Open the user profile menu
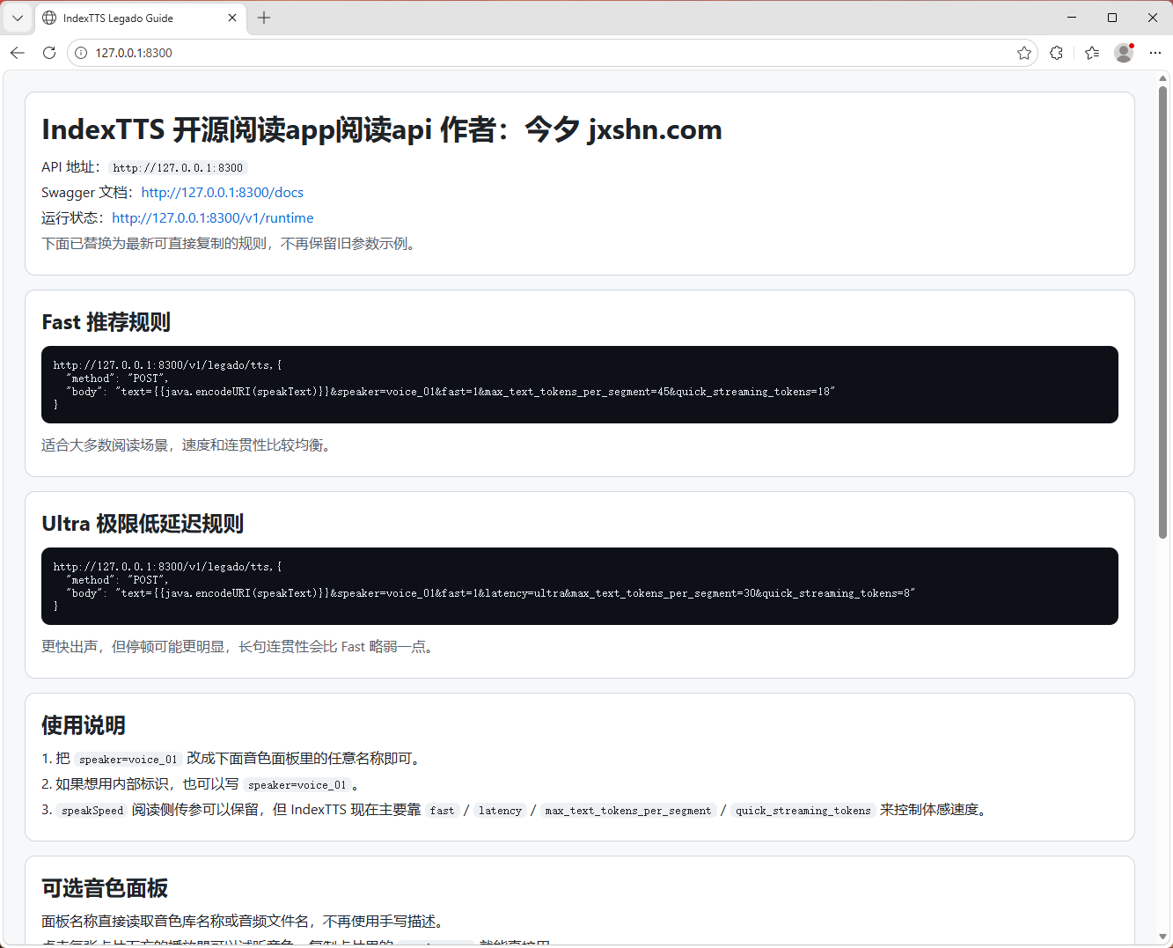This screenshot has width=1173, height=948. [x=1124, y=53]
